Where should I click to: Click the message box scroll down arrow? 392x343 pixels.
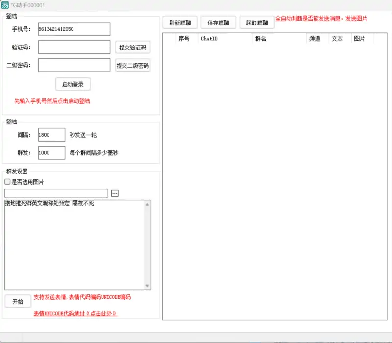click(147, 286)
